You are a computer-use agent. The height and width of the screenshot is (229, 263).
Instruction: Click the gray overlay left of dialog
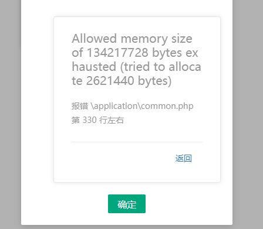tap(11, 114)
